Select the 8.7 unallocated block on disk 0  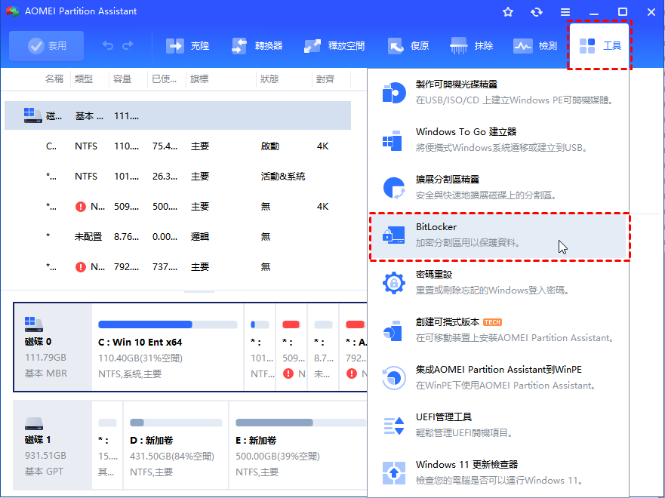(x=323, y=348)
